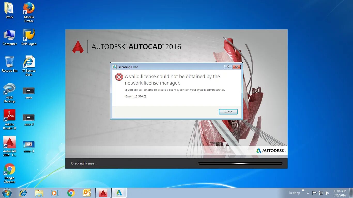
Task: Click the 'Checking license...' status text
Action: [x=83, y=163]
